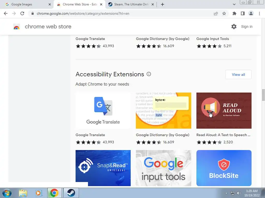Click the chrome web store rainbow logo
The height and width of the screenshot is (198, 265).
click(x=17, y=27)
